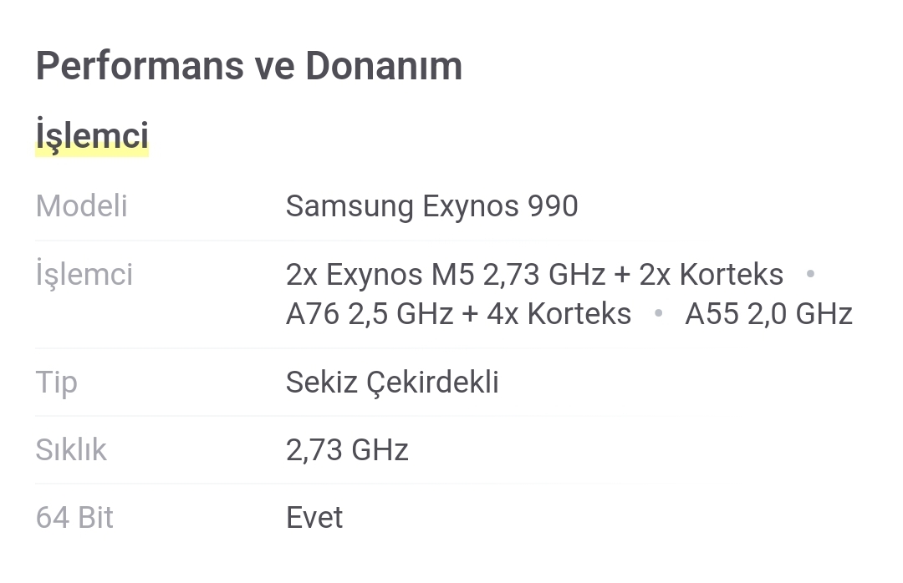The image size is (903, 583).
Task: Select the highlighted İşlemci section title
Action: click(x=92, y=135)
